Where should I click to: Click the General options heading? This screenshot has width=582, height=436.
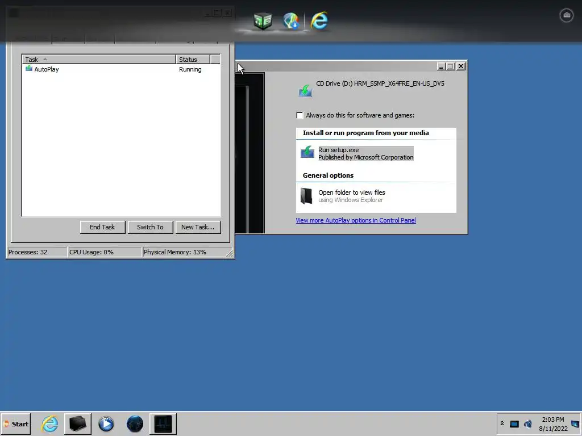(328, 175)
